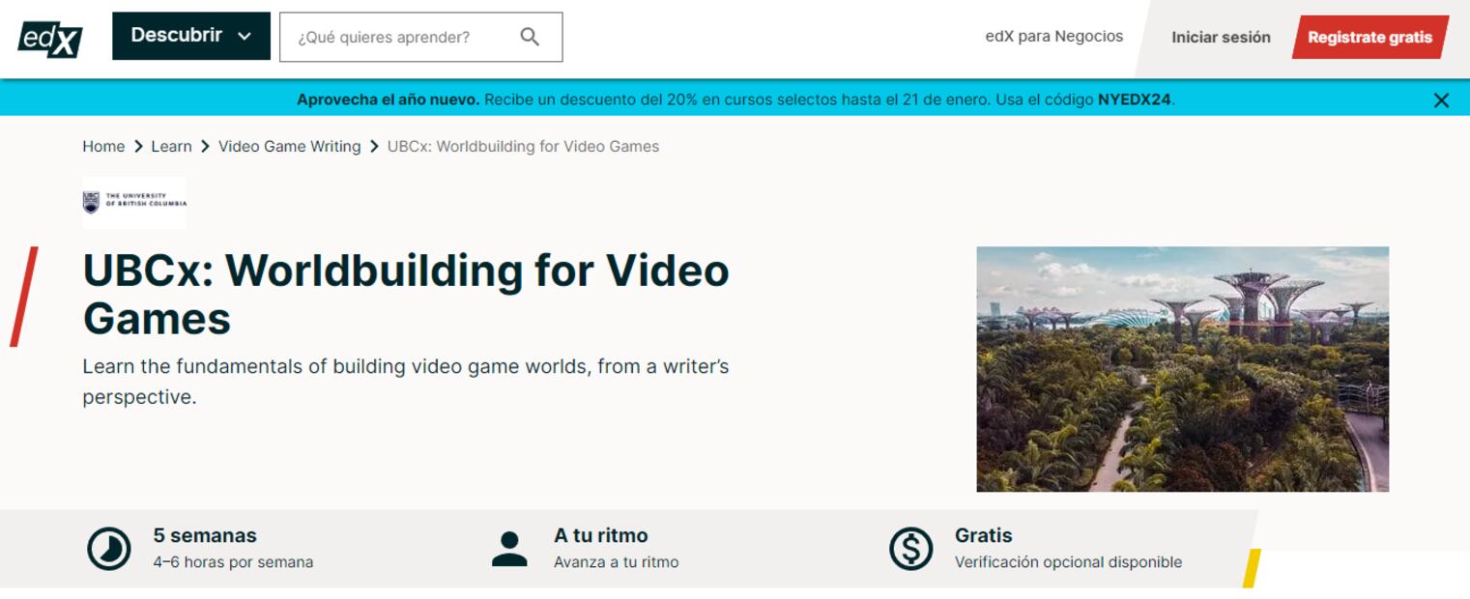
Task: Dismiss the new year promo banner
Action: point(1441,100)
